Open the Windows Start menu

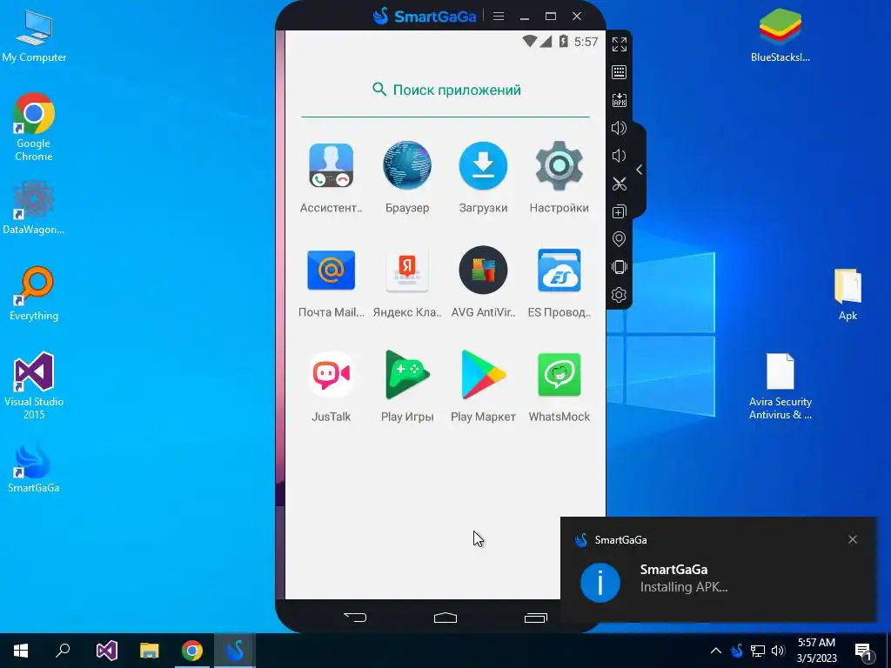click(x=21, y=651)
